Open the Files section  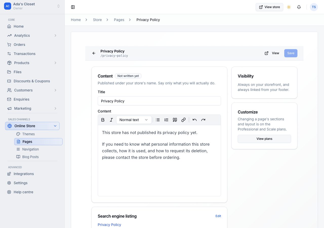coord(32,72)
